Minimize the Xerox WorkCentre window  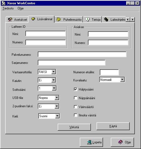[128, 3]
